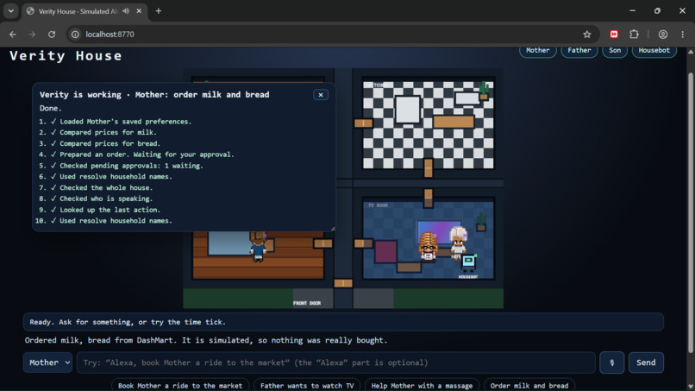Click step 'Prepared an order. Waiting for your approval'
695x391 pixels.
coord(147,155)
